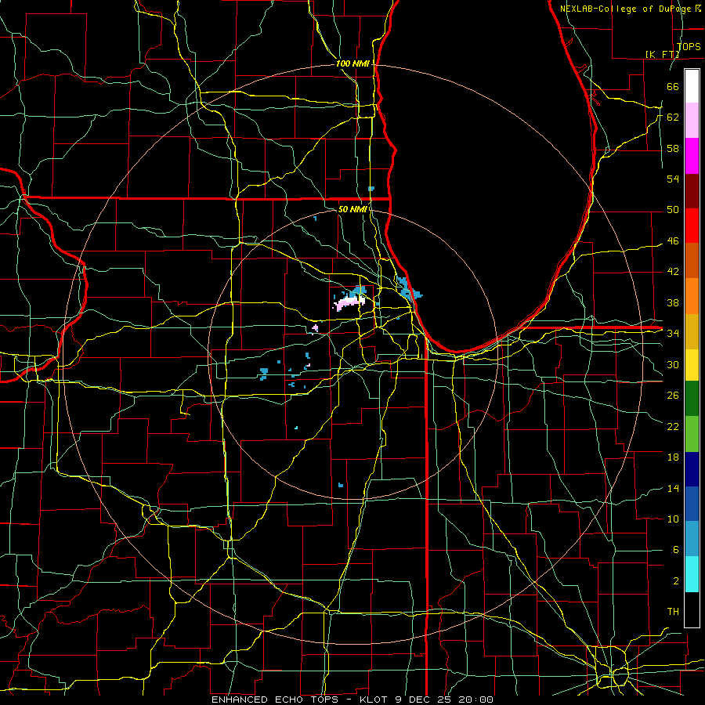Click the 'K FT' legend units label
This screenshot has height=705, width=705.
pos(662,54)
